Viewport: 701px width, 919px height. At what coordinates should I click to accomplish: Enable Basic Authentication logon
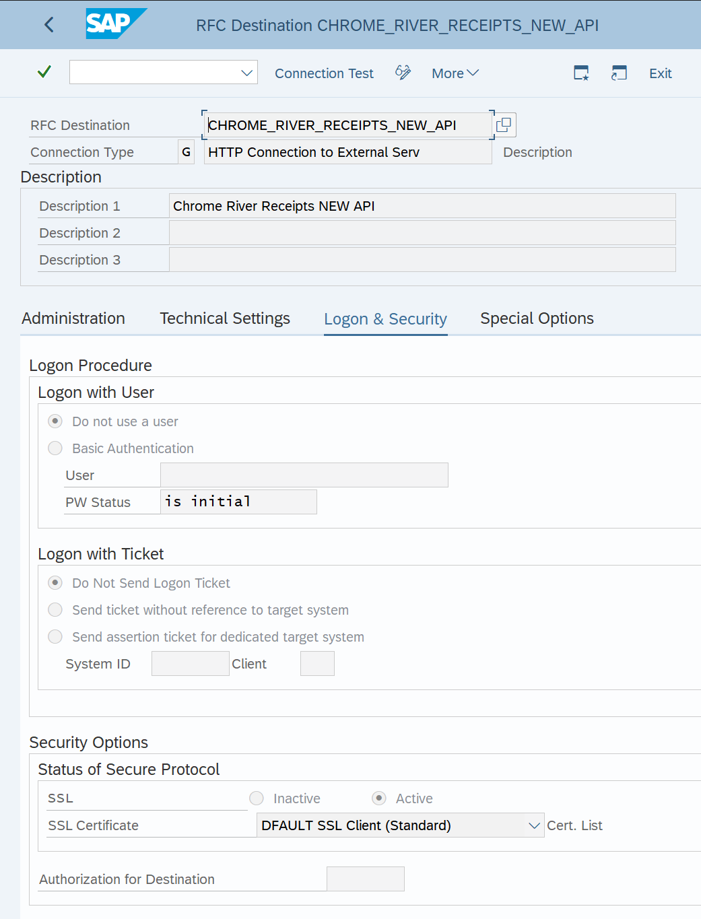[55, 448]
